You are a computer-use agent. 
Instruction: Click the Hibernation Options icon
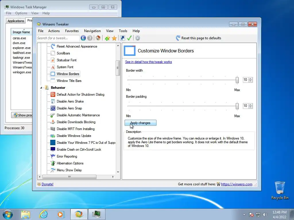[x=53, y=163]
